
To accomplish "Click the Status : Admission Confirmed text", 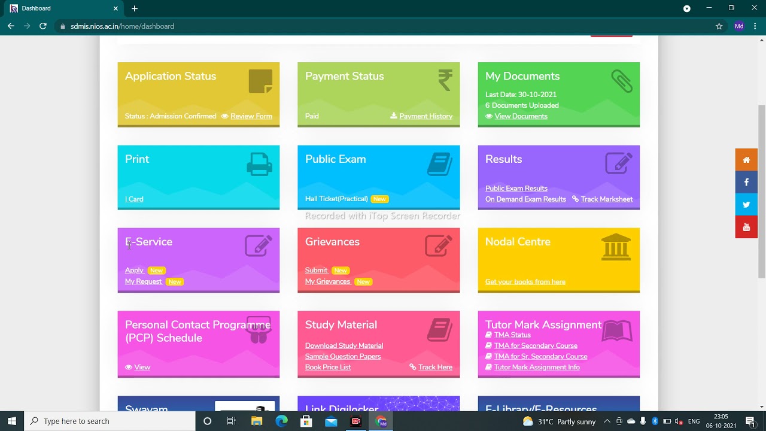I will (171, 116).
